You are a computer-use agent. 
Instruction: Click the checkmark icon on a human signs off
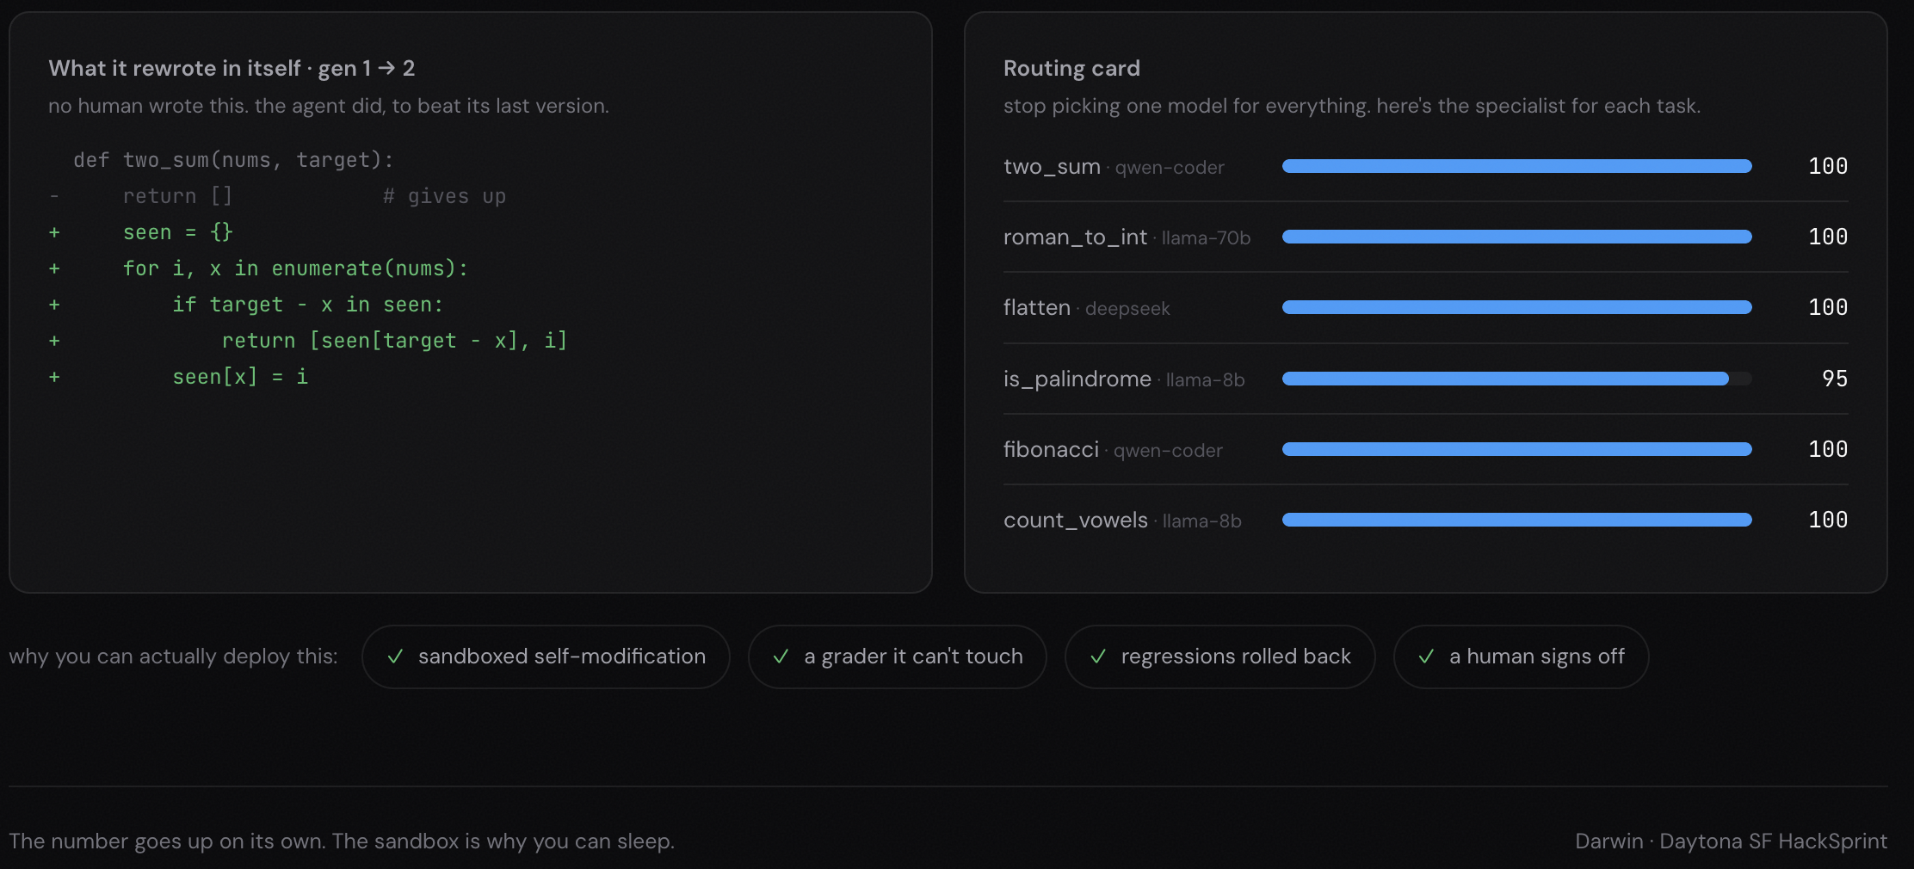(1426, 656)
